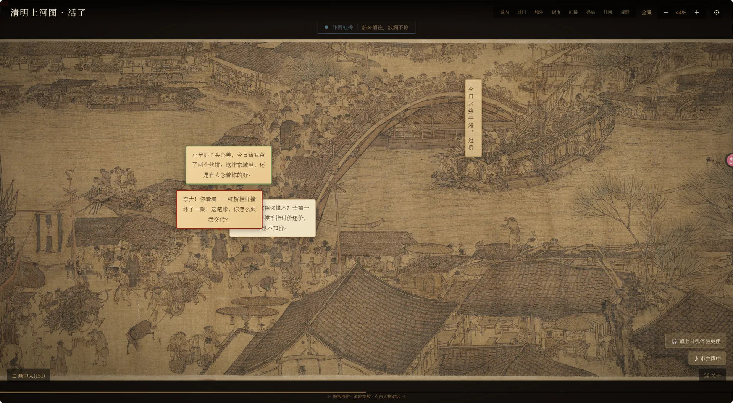733x403 pixels.
Task: Jump to the 城外 section
Action: [x=539, y=12]
